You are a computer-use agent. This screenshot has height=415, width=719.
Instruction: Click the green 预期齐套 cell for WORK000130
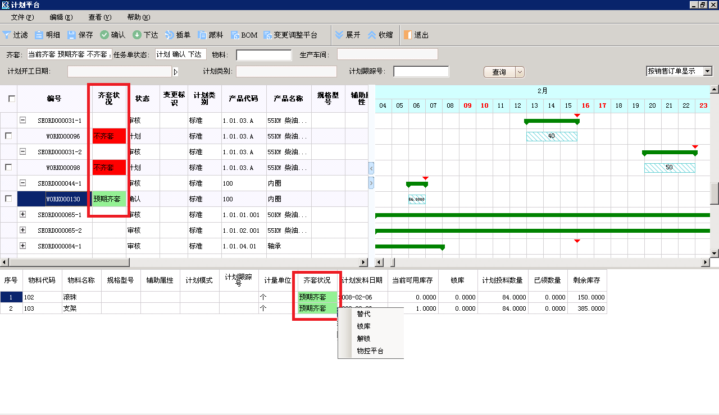[x=109, y=199]
